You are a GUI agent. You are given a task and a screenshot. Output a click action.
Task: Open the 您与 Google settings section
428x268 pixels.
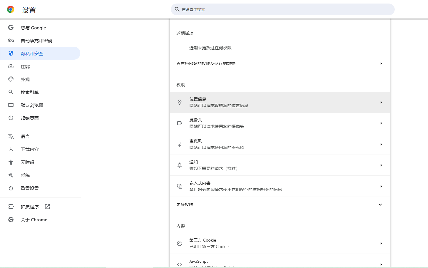[40, 28]
